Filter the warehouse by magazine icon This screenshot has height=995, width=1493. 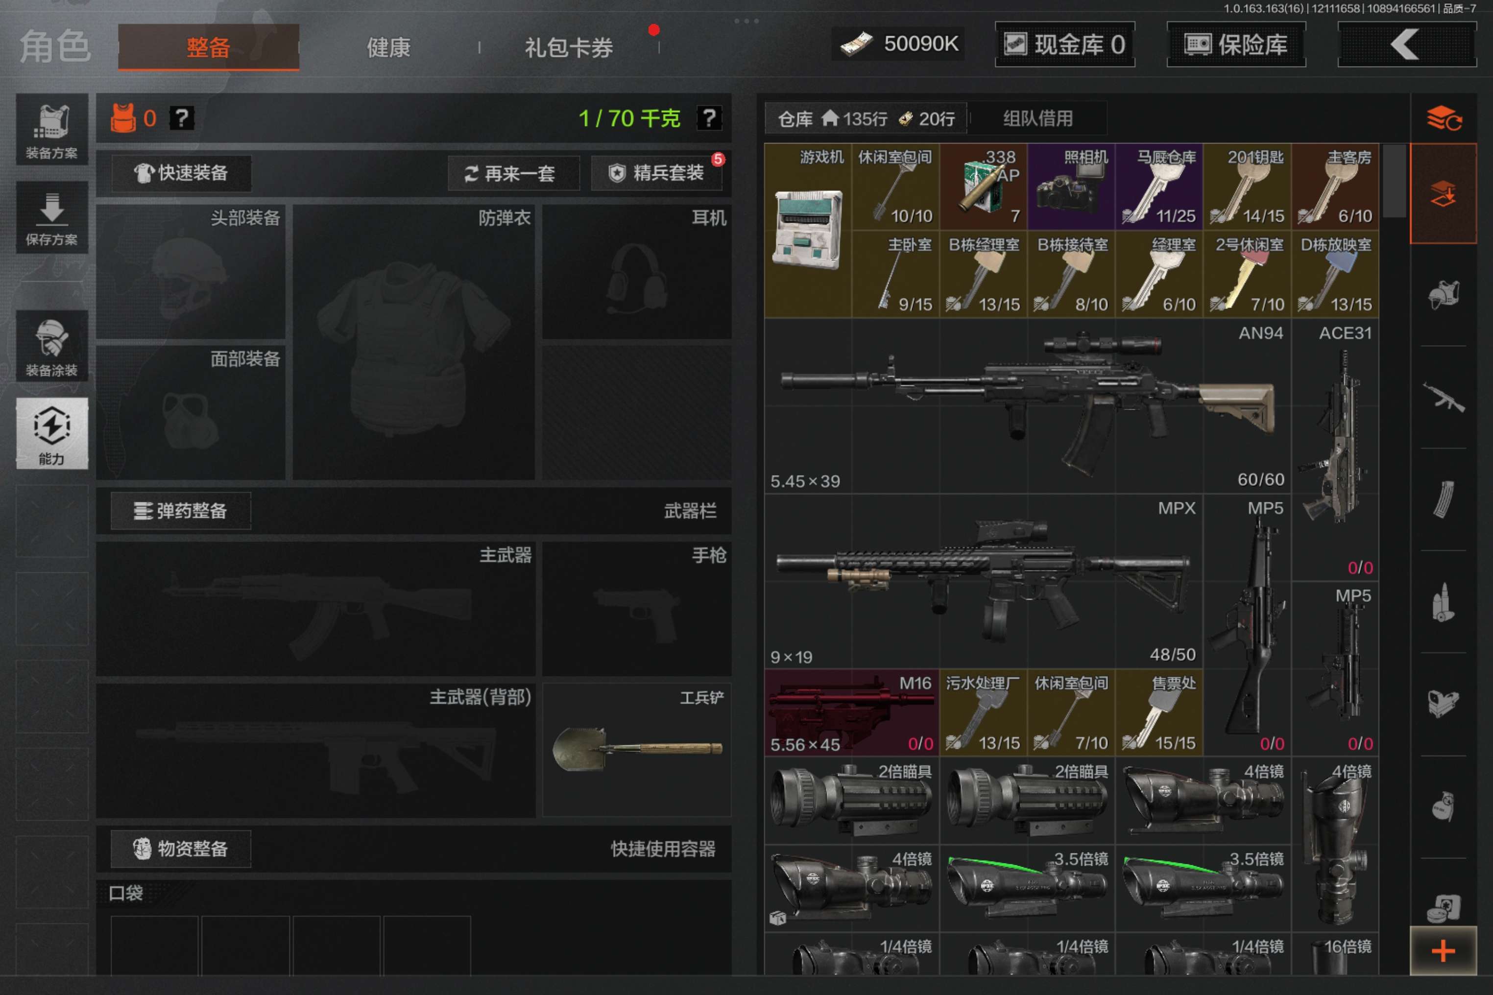coord(1443,499)
